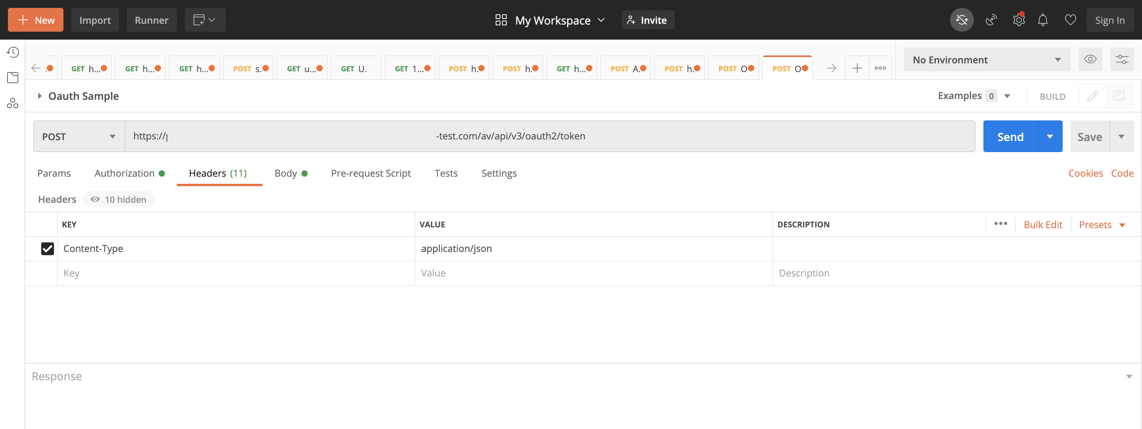Open the POST method dropdown
The height and width of the screenshot is (429, 1142).
[x=79, y=136]
